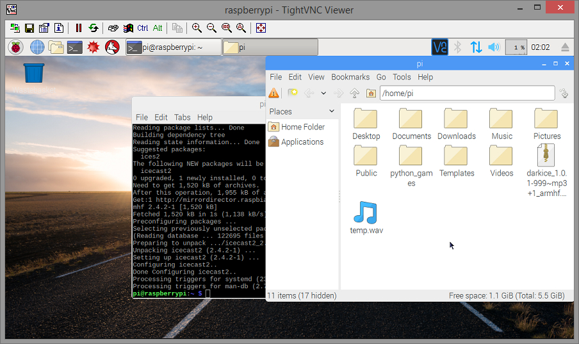The width and height of the screenshot is (579, 344).
Task: Select the temp.wav audio file
Action: 366,218
